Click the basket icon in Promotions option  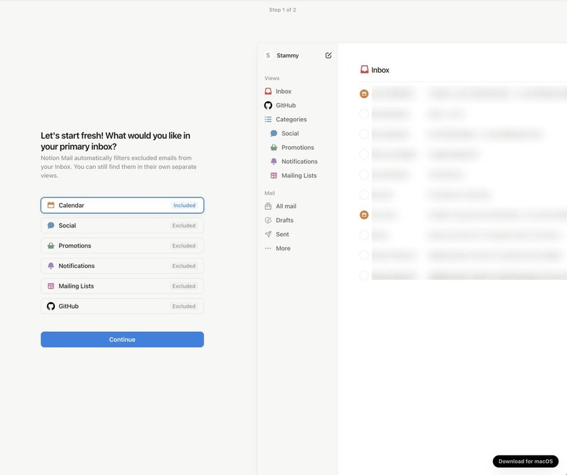pyautogui.click(x=51, y=246)
